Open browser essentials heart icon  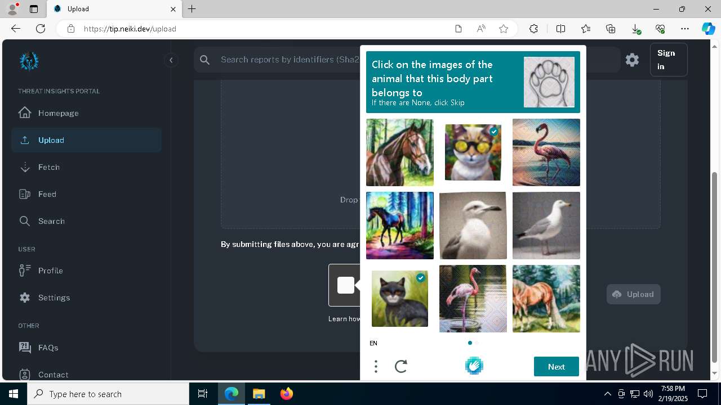pyautogui.click(x=660, y=29)
